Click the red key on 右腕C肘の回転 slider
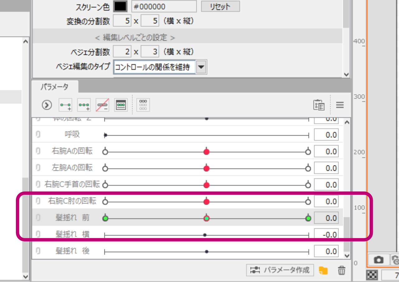Viewport: 399px width, 282px height. [206, 202]
